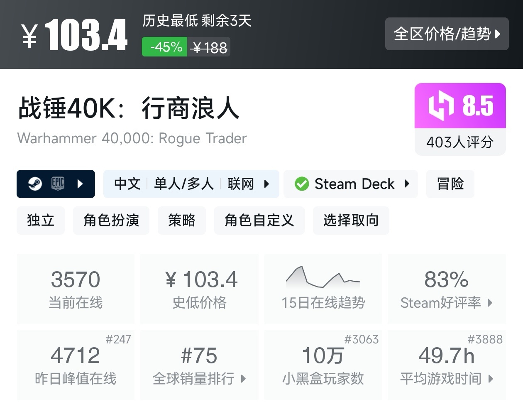This screenshot has width=523, height=402.
Task: Click the #3888 rank label
Action: (485, 340)
